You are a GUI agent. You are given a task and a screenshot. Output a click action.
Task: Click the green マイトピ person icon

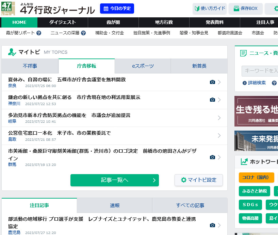pos(11,52)
